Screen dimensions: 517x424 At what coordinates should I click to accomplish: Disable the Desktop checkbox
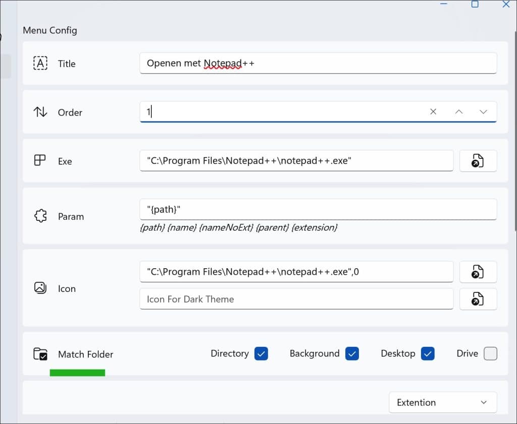428,353
